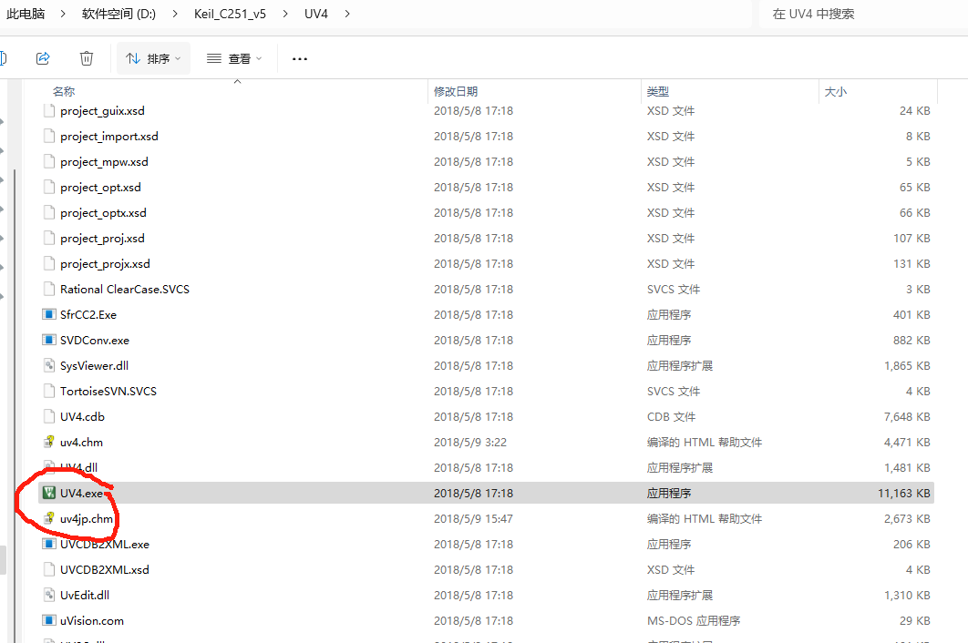Sort by 修改日期 column header
This screenshot has height=643, width=968.
click(x=456, y=91)
